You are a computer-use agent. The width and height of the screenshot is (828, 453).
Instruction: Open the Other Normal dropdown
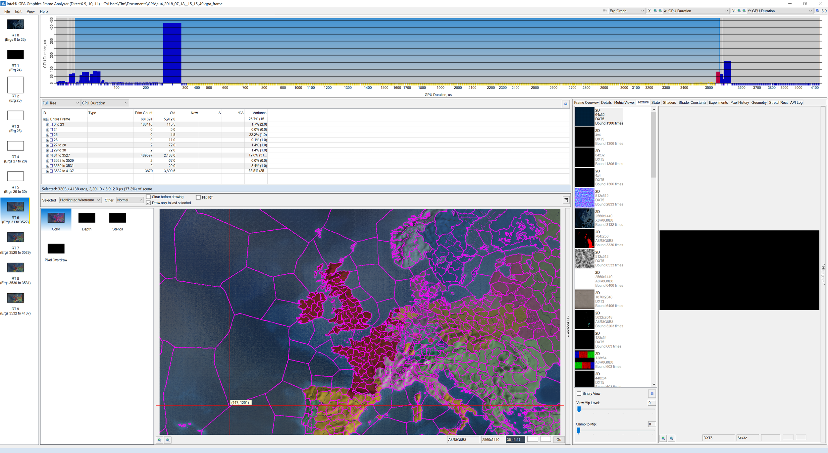click(x=130, y=200)
